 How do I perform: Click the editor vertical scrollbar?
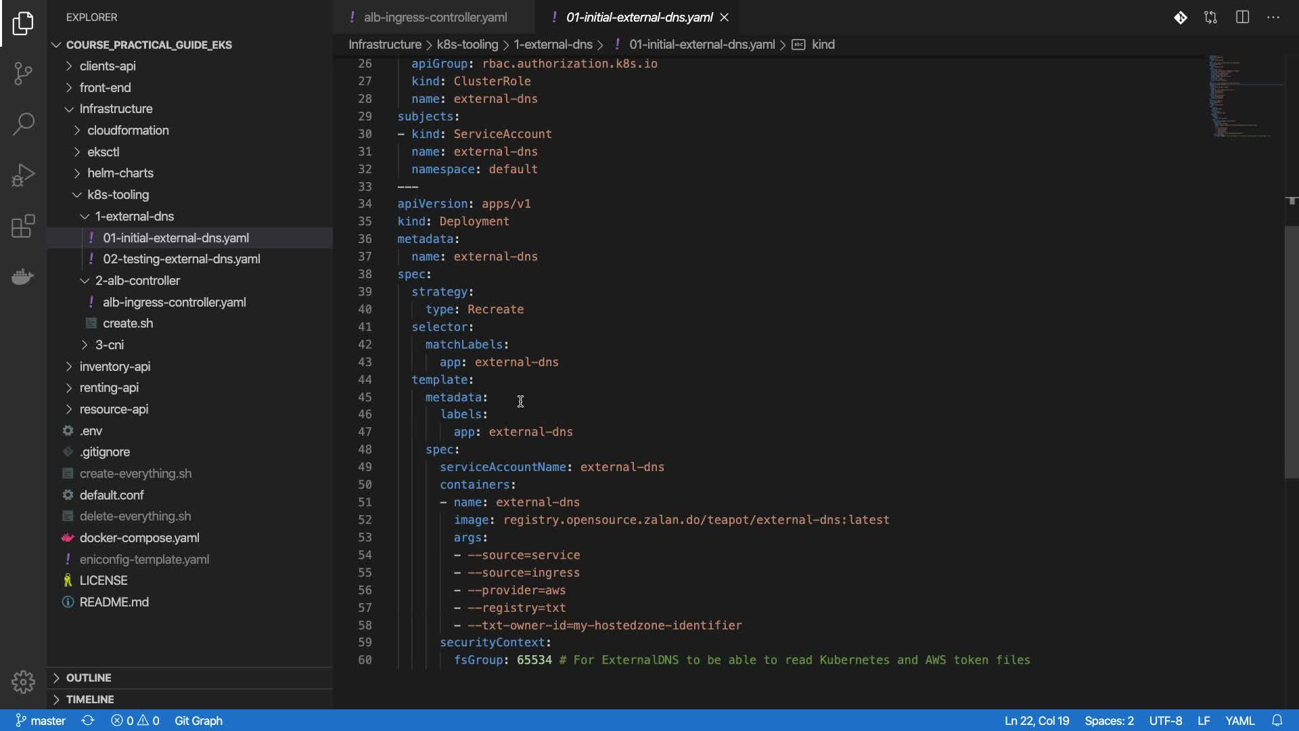tap(1291, 352)
